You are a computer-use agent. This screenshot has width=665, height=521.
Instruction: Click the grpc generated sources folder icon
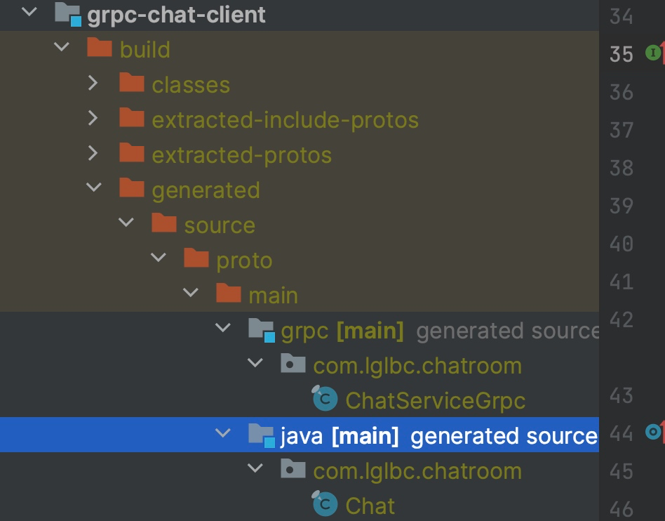coord(261,329)
